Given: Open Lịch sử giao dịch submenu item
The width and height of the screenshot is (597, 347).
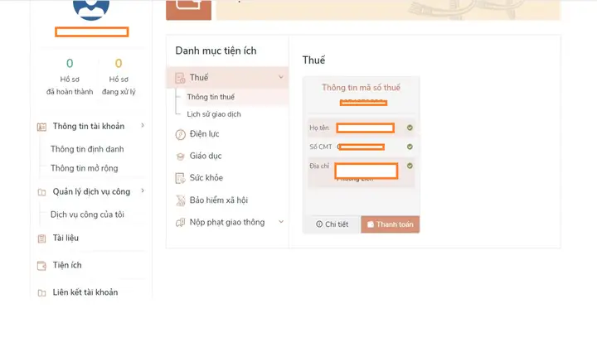Looking at the screenshot, I should (x=214, y=114).
